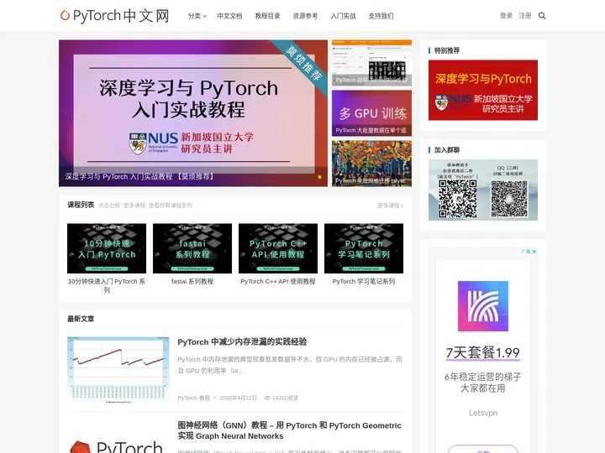The width and height of the screenshot is (605, 453).
Task: Open the 10分钟快速入门 PyTorch course thumbnail
Action: (x=107, y=248)
